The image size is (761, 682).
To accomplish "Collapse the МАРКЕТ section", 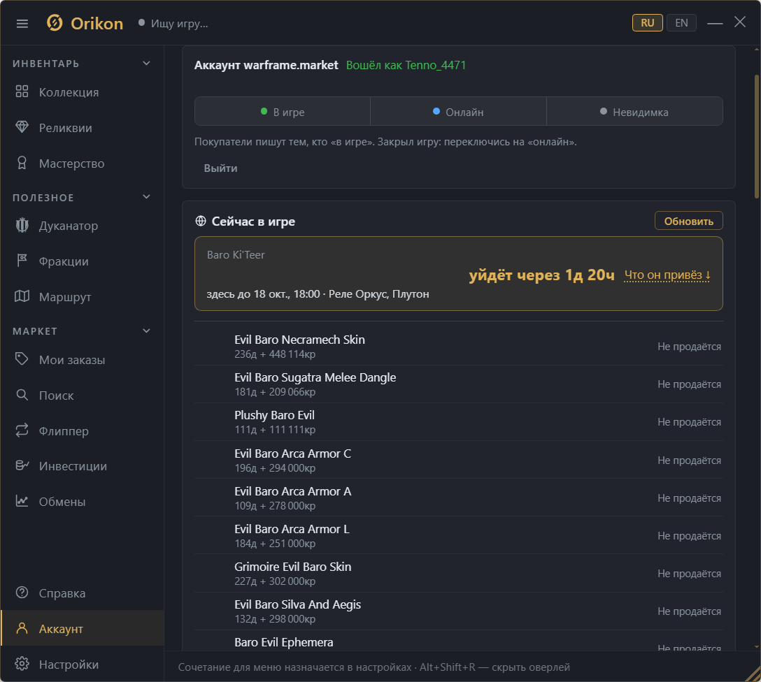I will (147, 331).
